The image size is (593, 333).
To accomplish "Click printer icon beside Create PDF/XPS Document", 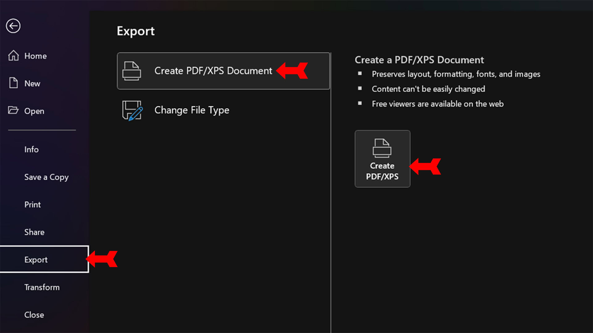I will [x=132, y=71].
